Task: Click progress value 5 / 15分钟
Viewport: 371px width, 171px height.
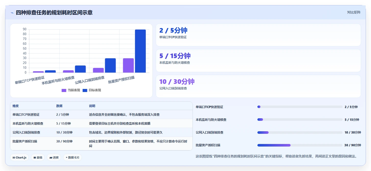Action: click(352, 120)
